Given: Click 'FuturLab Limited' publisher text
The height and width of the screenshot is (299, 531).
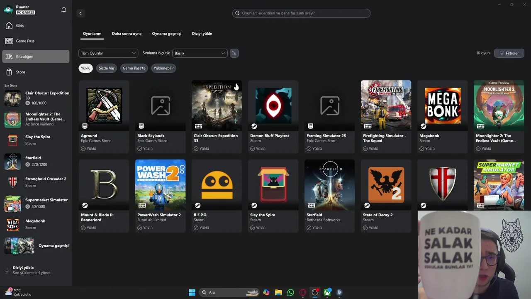Looking at the screenshot, I should click(152, 220).
